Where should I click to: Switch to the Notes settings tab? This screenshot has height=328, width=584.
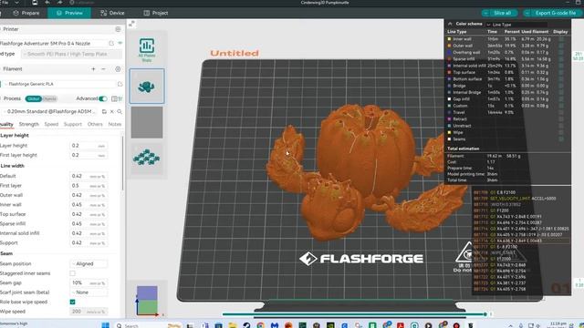coord(115,124)
